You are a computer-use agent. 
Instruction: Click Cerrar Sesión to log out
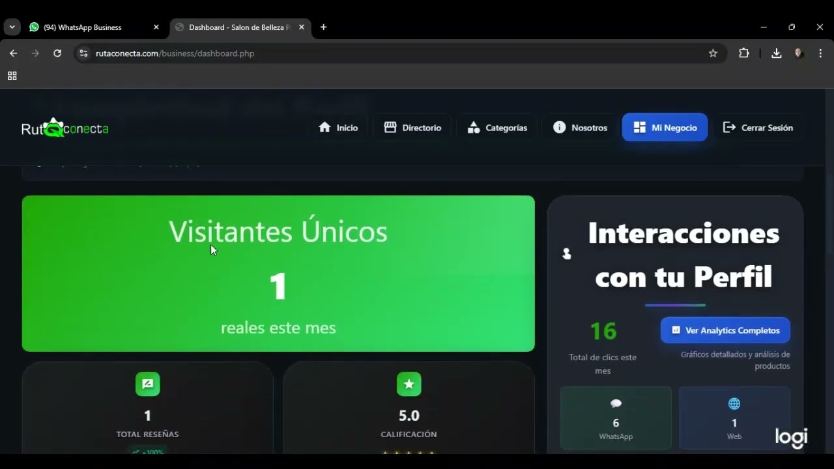pyautogui.click(x=758, y=128)
